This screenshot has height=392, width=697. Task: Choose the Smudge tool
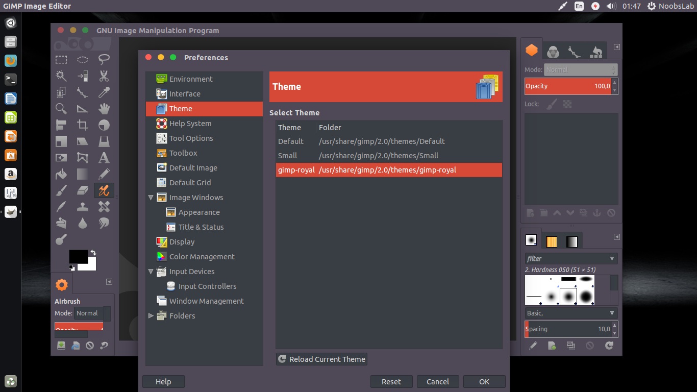104,223
